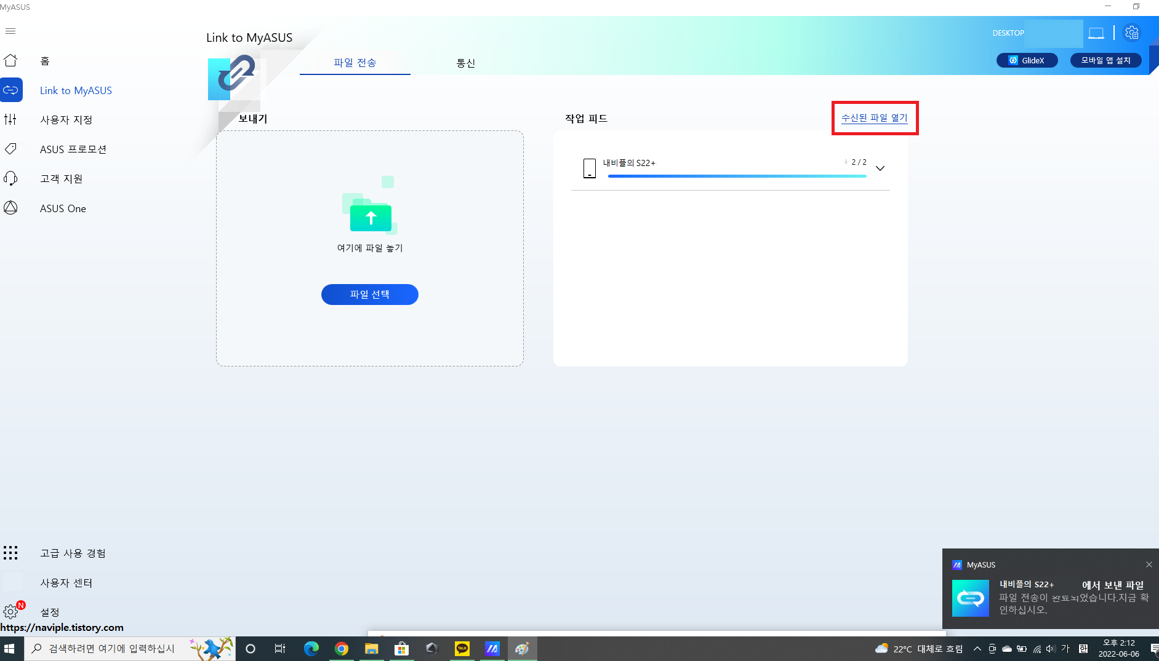Click the 모바일 앱 설치 button
1159x661 pixels.
click(1105, 60)
